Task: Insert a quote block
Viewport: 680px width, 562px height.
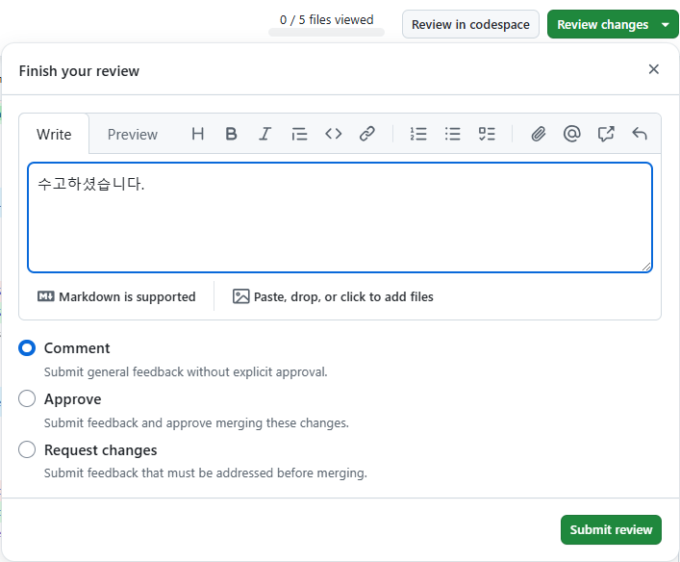Action: click(299, 134)
